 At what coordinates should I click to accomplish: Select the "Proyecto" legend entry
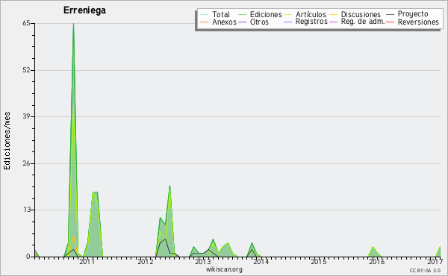[413, 14]
